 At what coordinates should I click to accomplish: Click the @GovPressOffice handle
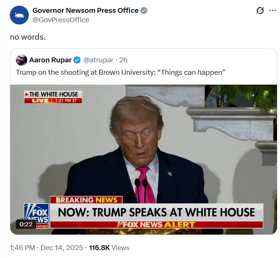(61, 20)
